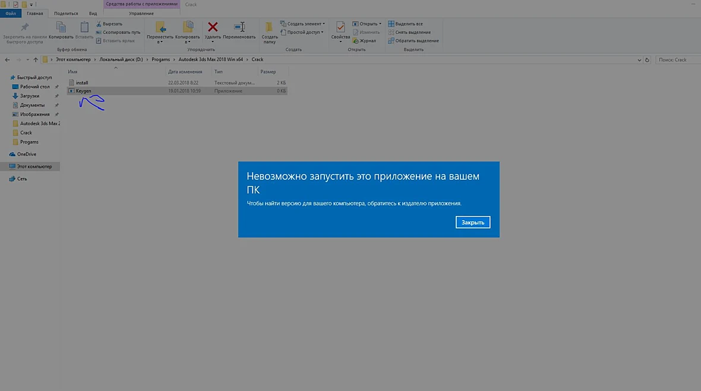The image size is (701, 391).
Task: Open Свойства (Properties) checkmark icon
Action: tap(340, 27)
